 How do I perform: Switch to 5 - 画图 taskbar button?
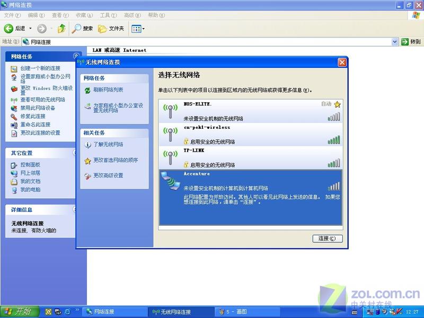click(x=248, y=312)
